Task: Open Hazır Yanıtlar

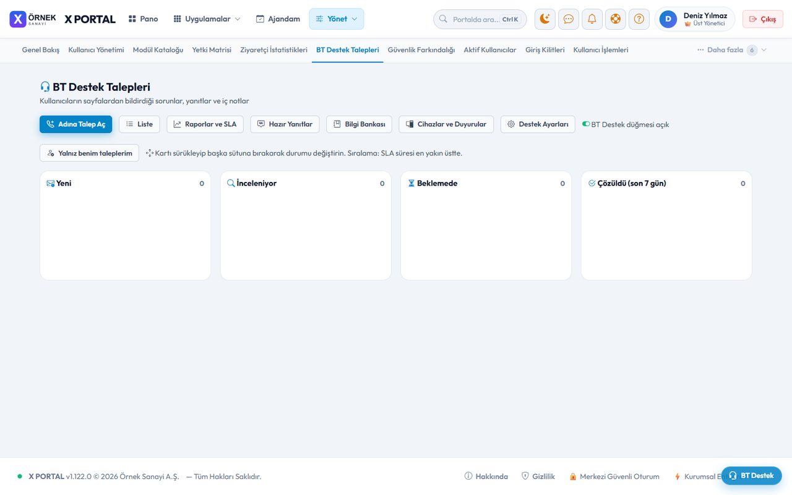Action: point(285,124)
